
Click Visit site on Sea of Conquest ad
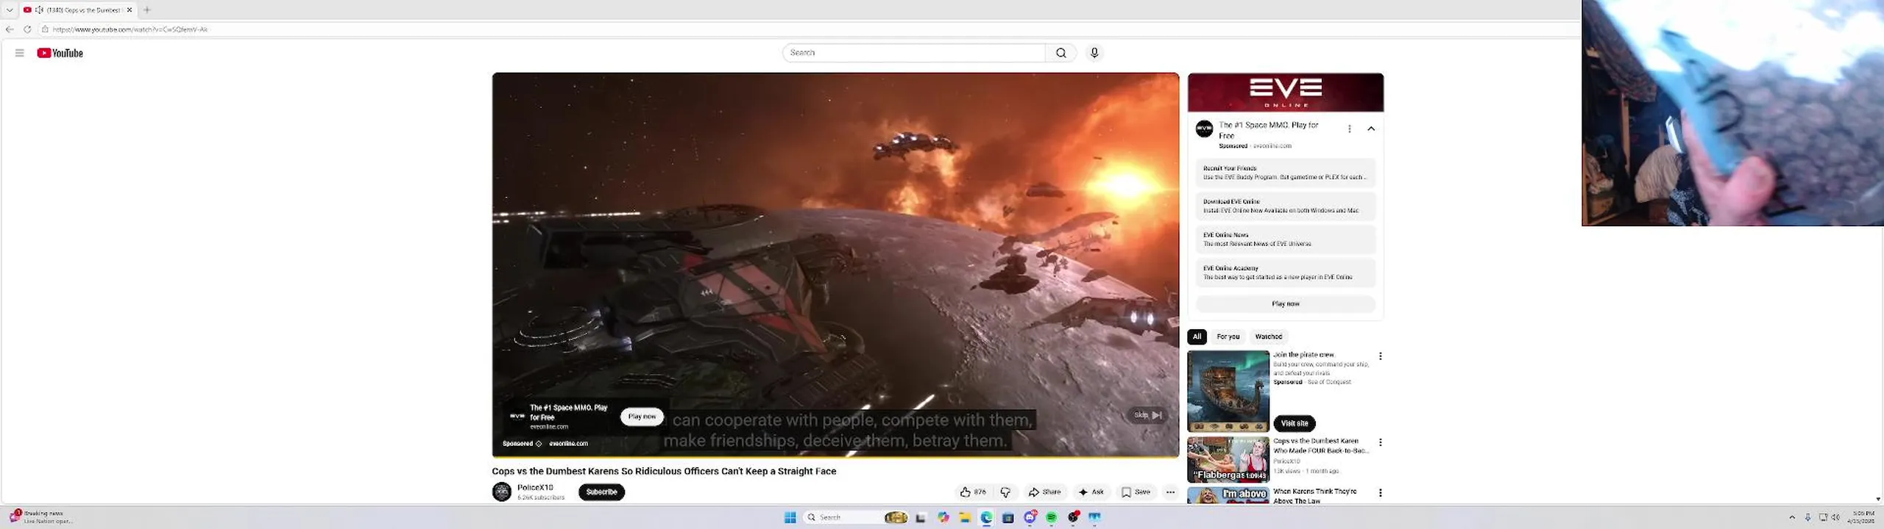pos(1295,423)
